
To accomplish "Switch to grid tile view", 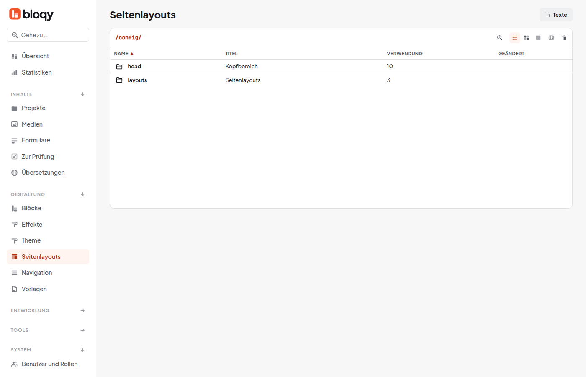I will (x=527, y=38).
